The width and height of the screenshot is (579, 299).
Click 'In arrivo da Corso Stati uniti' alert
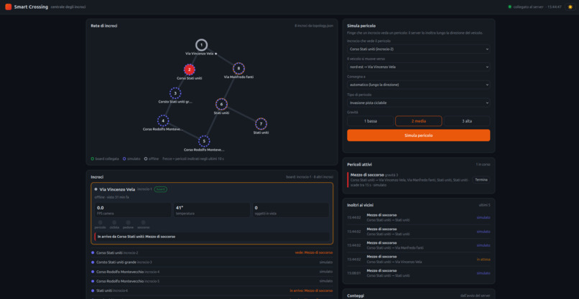click(212, 237)
